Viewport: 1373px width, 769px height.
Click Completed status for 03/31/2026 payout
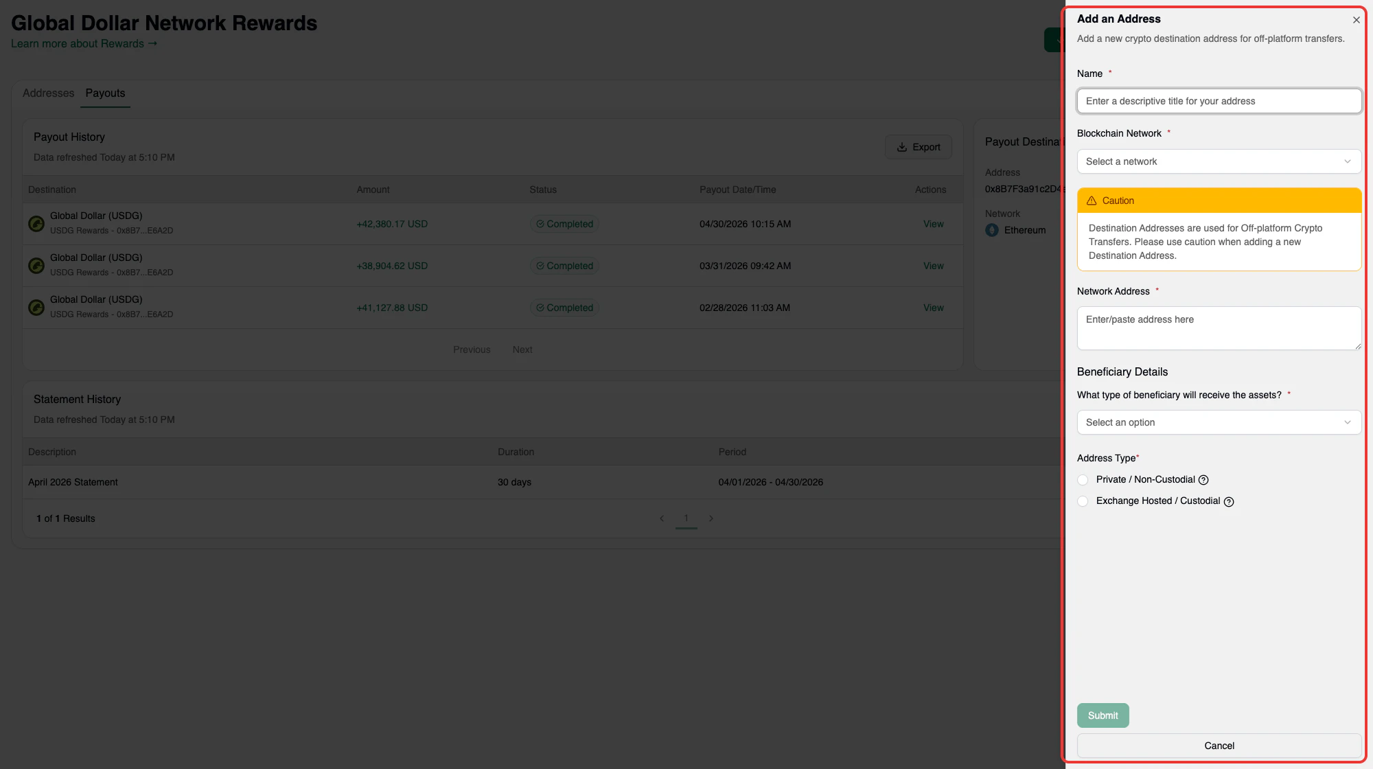click(564, 266)
